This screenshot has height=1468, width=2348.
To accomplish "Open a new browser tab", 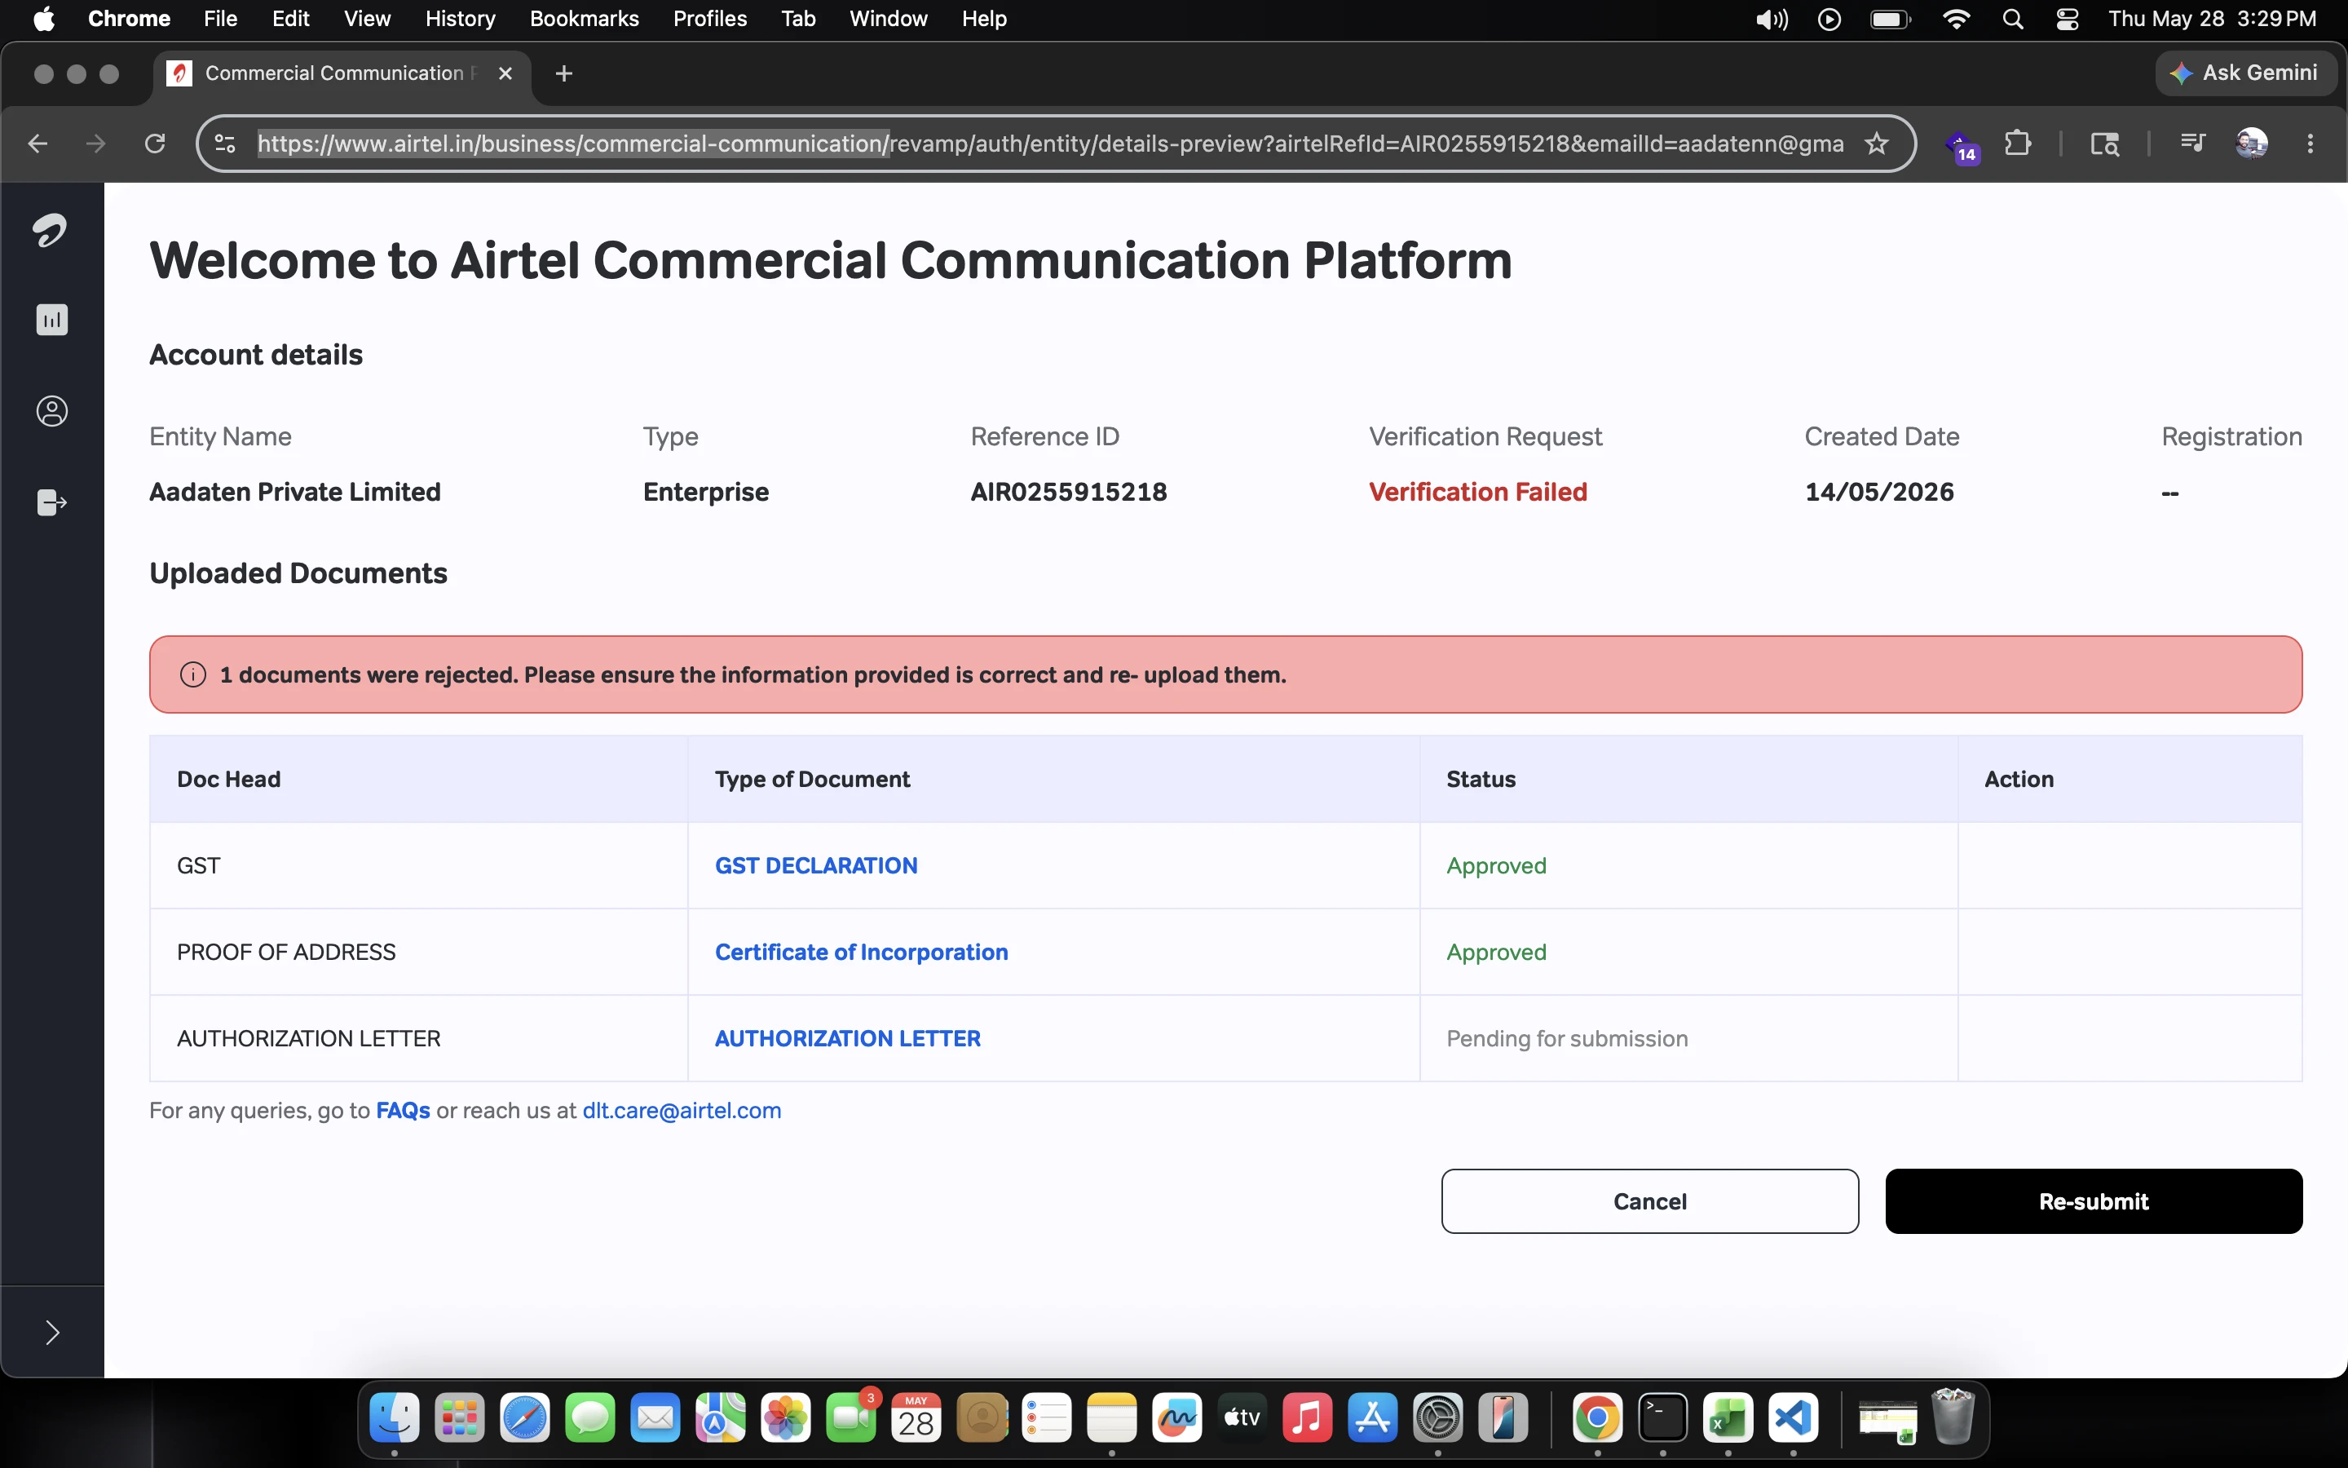I will pyautogui.click(x=563, y=73).
